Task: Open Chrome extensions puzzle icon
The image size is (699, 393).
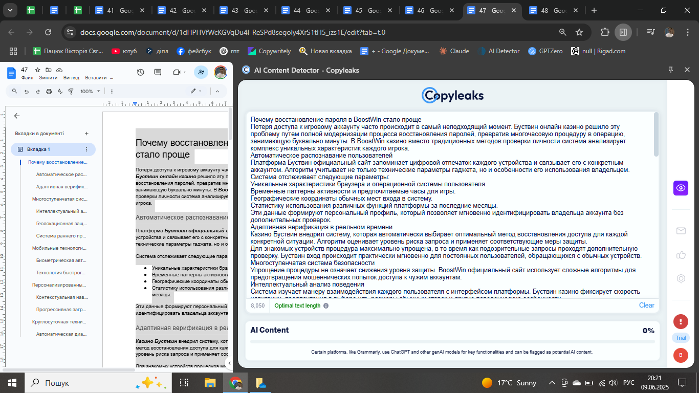Action: click(605, 32)
